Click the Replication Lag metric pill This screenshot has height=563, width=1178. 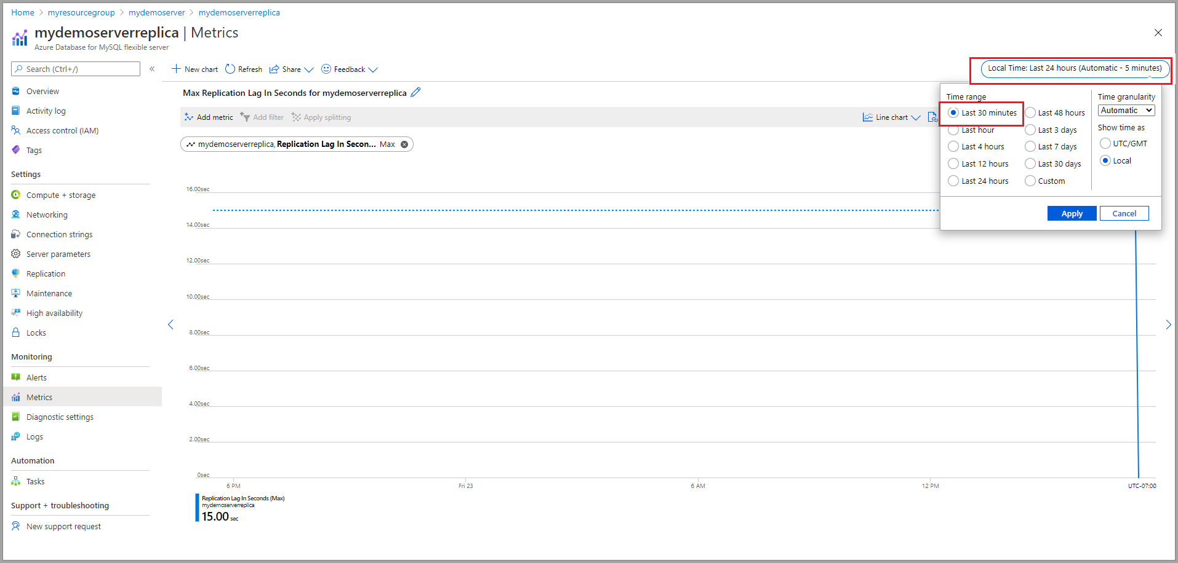point(297,144)
